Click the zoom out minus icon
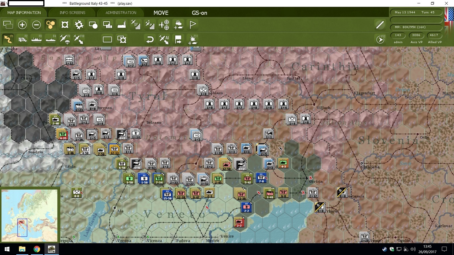 tap(36, 25)
